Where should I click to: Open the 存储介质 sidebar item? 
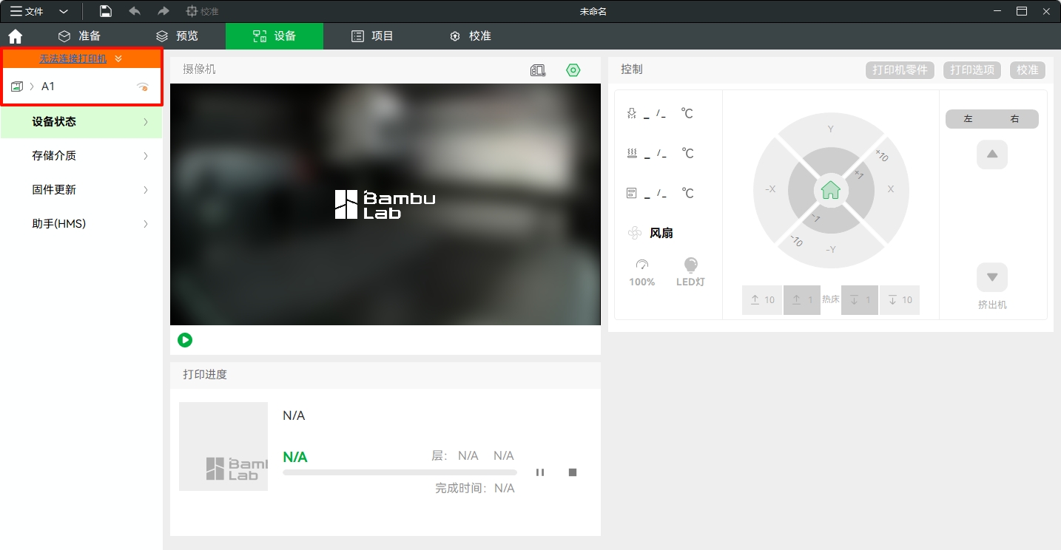[81, 156]
